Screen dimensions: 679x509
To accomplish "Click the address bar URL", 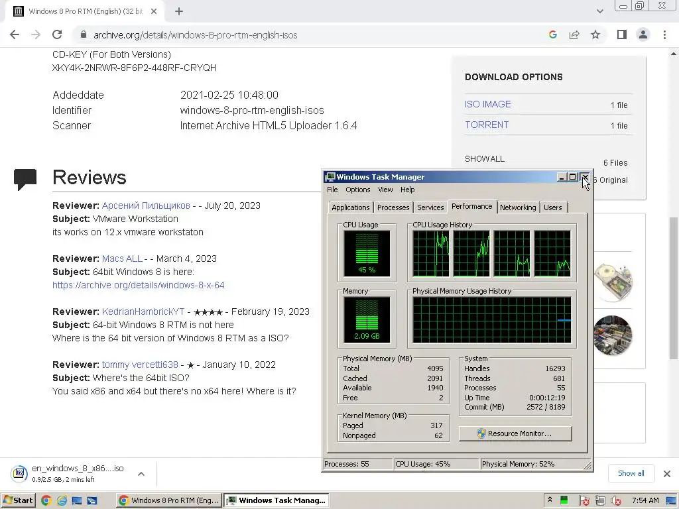I will 196,35.
